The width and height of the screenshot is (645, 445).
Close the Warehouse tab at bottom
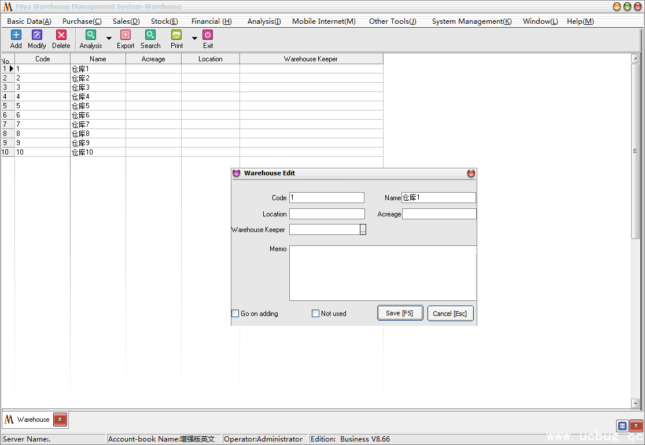pos(60,420)
